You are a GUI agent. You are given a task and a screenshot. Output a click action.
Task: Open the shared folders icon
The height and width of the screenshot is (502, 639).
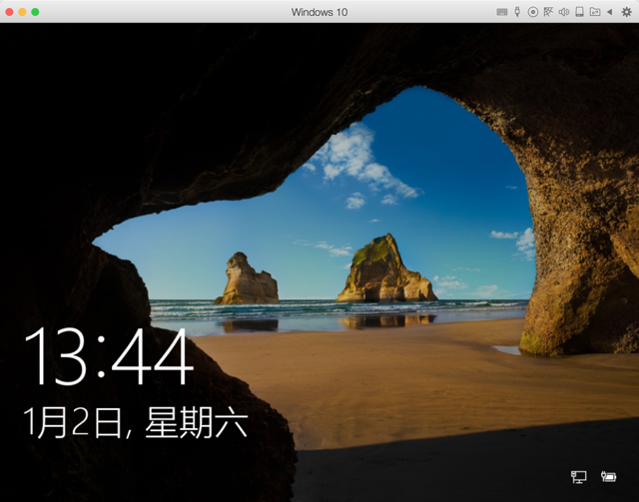tap(595, 12)
